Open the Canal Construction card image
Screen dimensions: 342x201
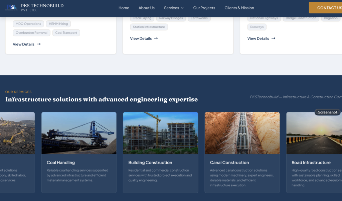(x=242, y=133)
